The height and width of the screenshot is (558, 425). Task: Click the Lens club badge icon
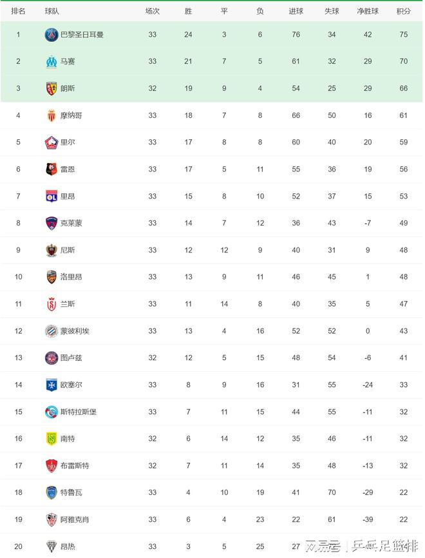(x=52, y=88)
